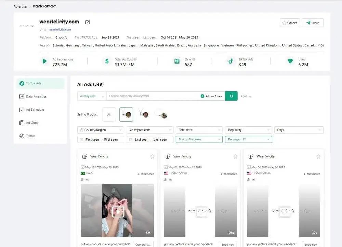Click the green search magnifier button
Viewport: 342px width, 247px height.
(x=231, y=96)
